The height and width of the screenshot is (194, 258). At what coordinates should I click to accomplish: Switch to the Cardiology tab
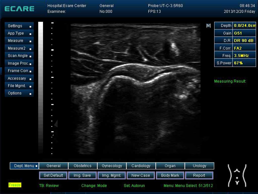(x=141, y=166)
